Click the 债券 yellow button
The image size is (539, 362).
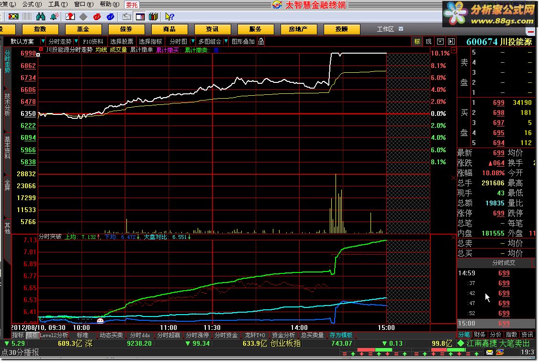tap(126, 29)
